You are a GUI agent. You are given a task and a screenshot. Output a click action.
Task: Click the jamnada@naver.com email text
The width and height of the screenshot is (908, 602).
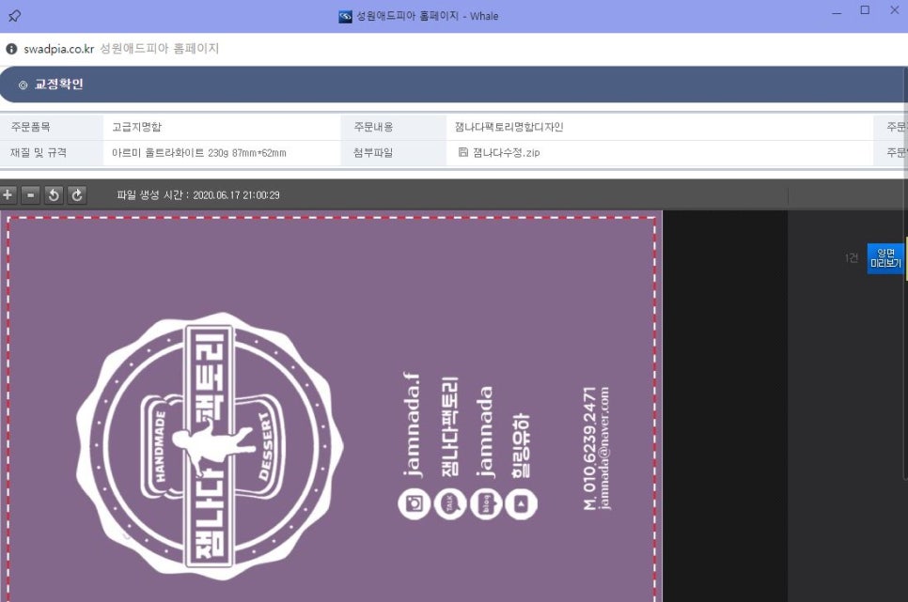[604, 448]
